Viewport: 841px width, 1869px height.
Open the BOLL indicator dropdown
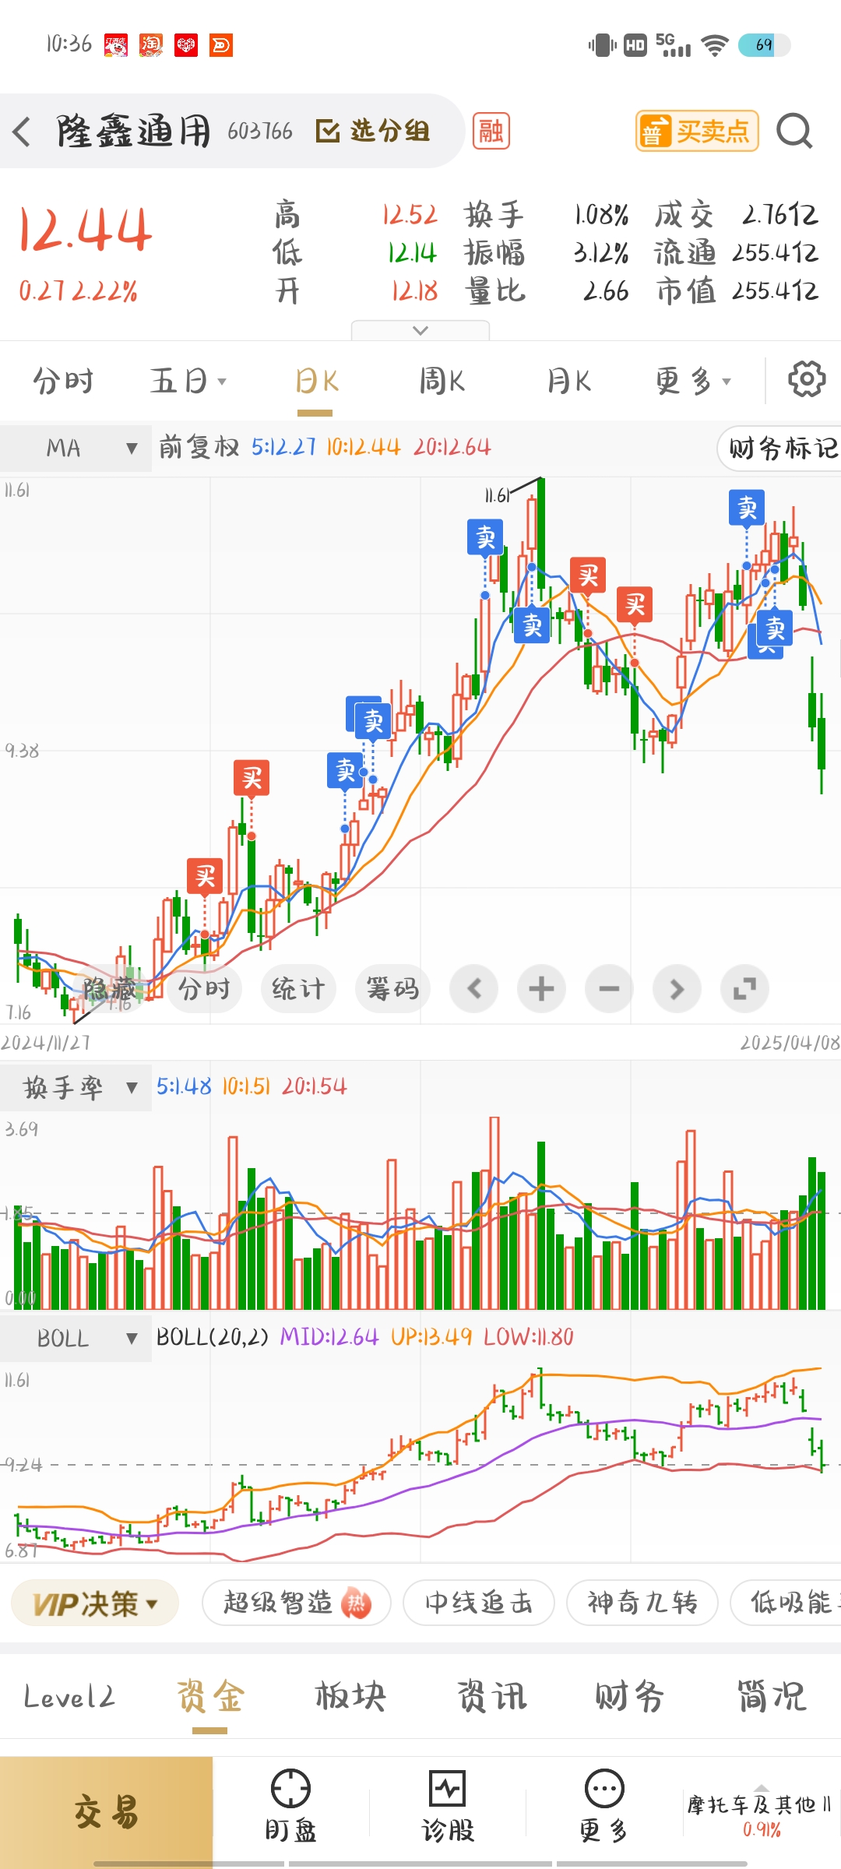[76, 1339]
